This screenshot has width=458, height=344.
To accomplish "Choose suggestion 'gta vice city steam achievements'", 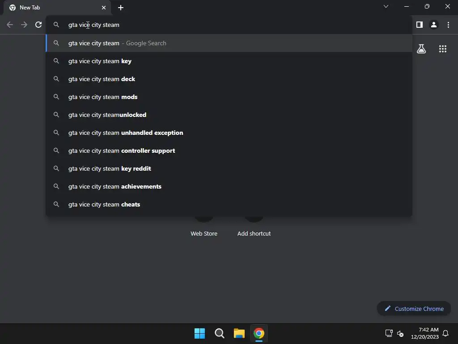I will tap(229, 186).
